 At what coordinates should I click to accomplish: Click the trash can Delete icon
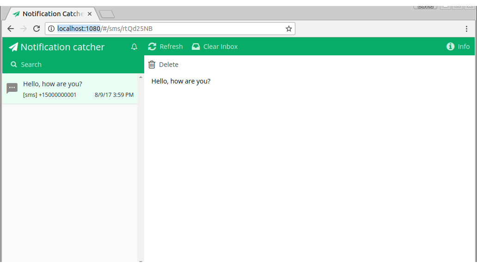[152, 65]
